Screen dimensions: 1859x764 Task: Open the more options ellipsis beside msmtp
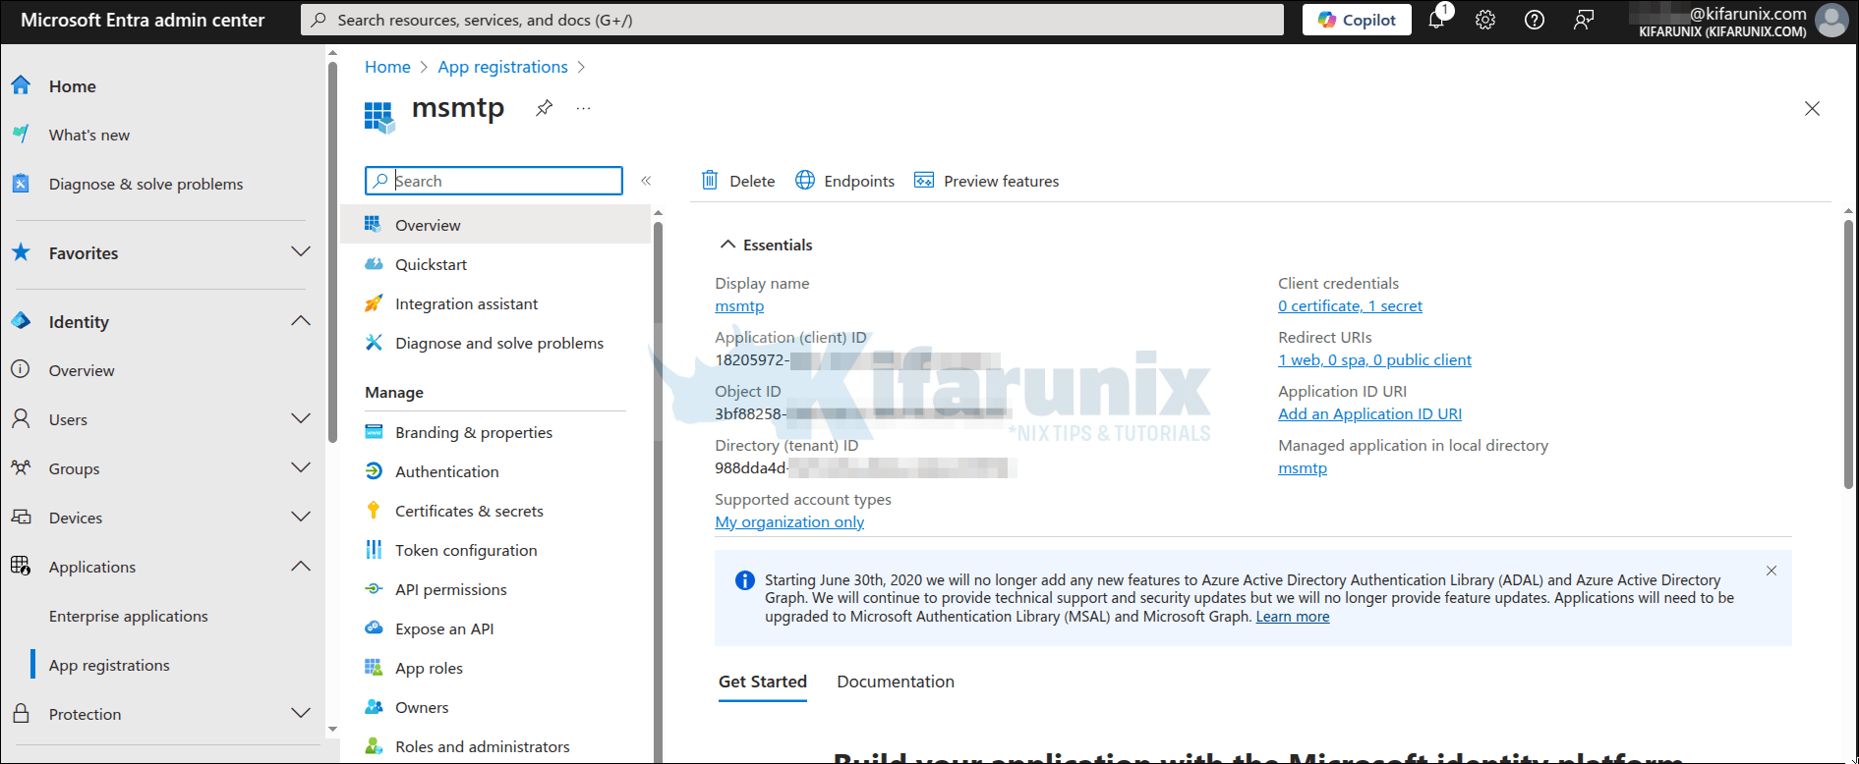click(x=583, y=108)
